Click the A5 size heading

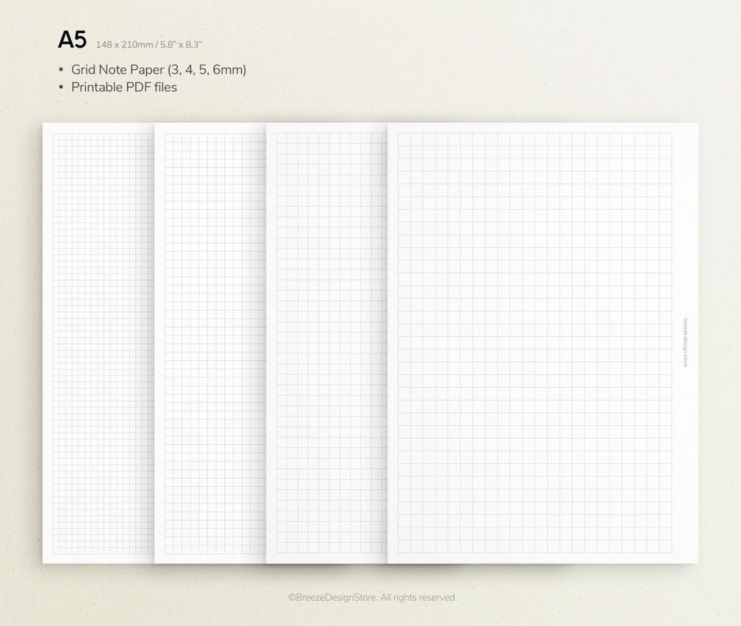pos(71,39)
